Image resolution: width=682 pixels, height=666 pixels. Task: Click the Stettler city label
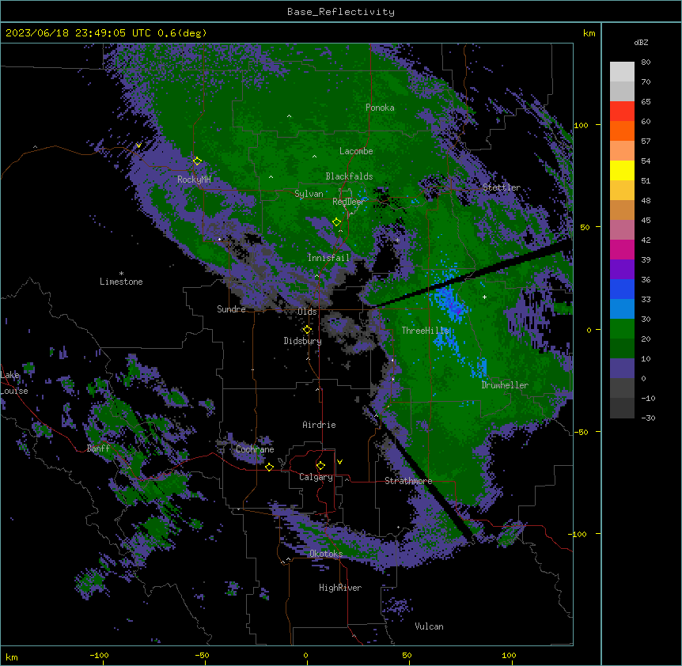tap(502, 187)
